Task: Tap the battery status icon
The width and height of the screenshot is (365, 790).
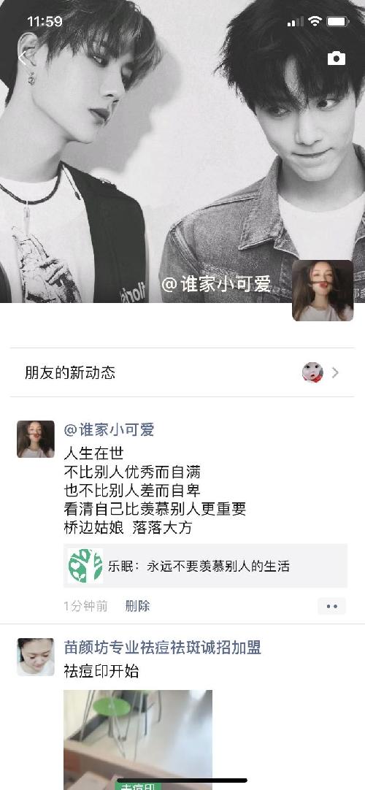Action: (337, 21)
